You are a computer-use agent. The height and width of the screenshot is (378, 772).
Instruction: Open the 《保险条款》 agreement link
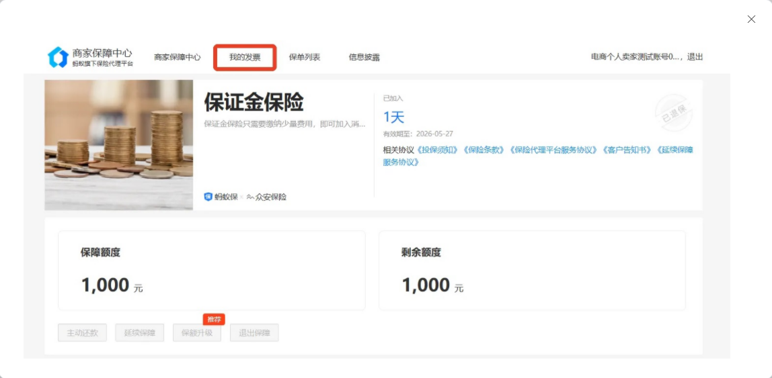(x=484, y=150)
